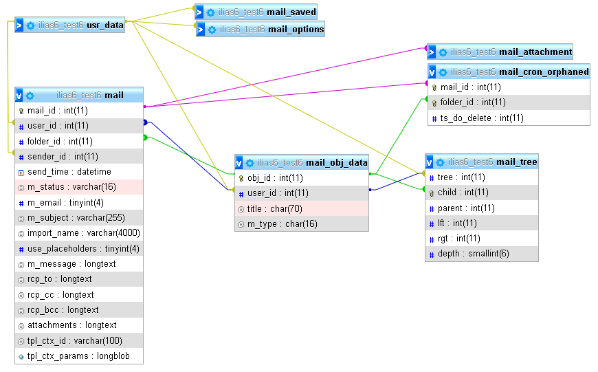Click the gear icon on mail_obj_data table

250,163
